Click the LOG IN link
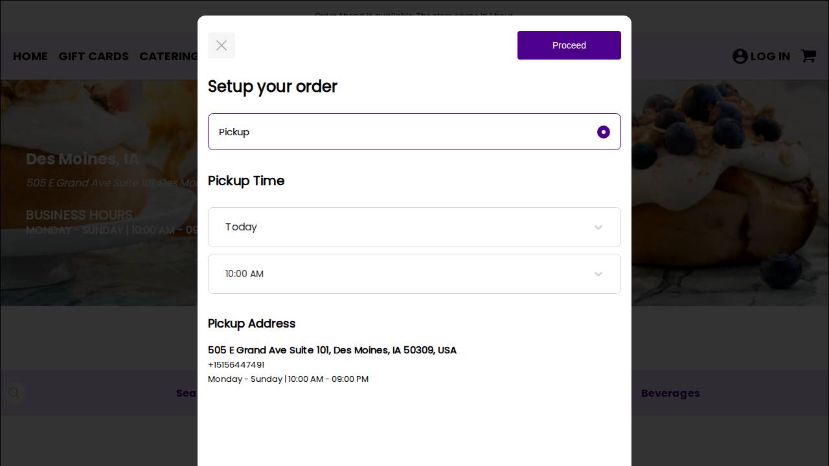 (x=769, y=56)
